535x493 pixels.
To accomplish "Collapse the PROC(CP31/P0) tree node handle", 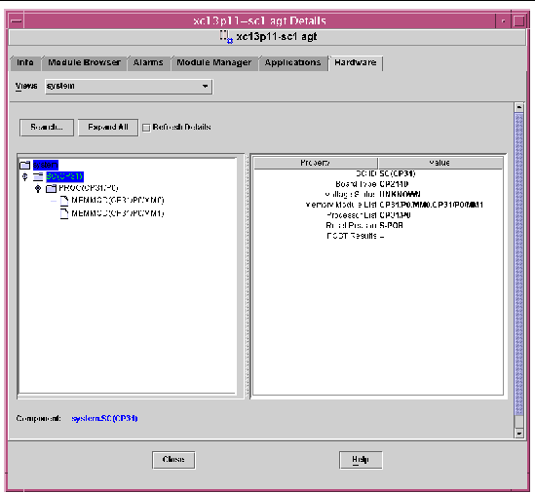I will pyautogui.click(x=38, y=188).
